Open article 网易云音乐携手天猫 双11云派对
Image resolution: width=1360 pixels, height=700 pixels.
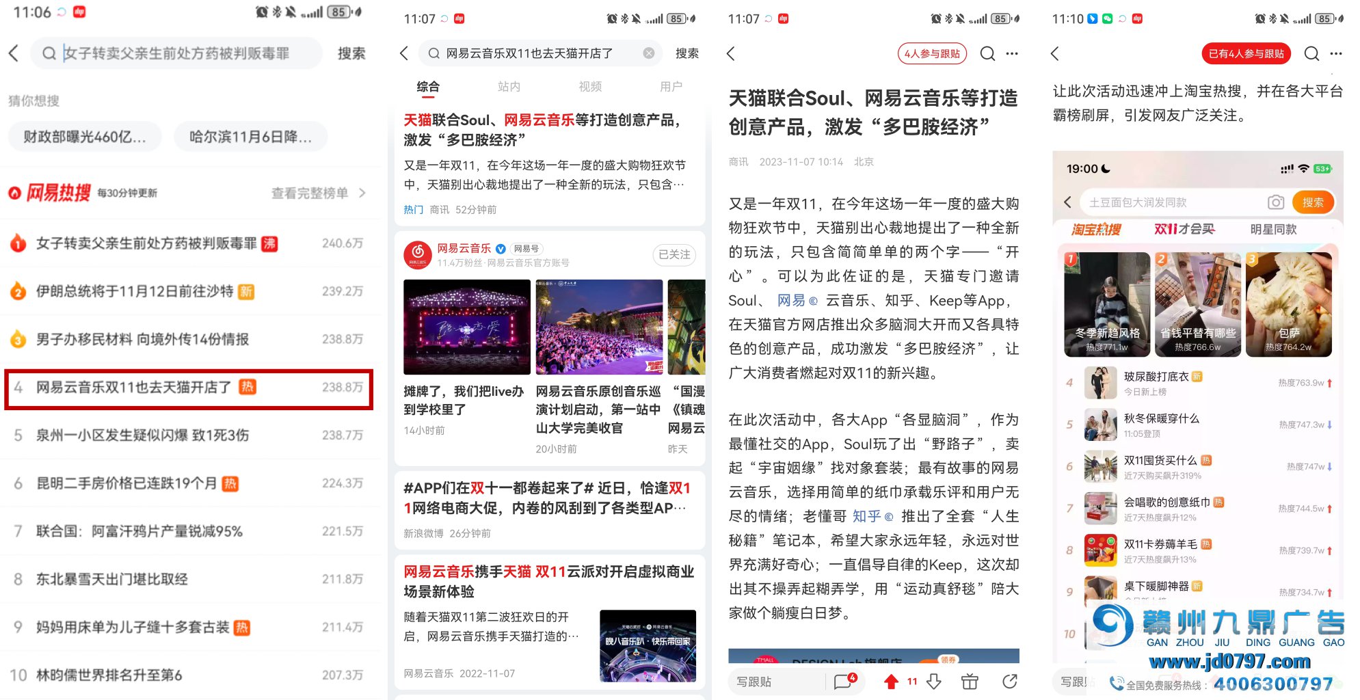(x=549, y=581)
